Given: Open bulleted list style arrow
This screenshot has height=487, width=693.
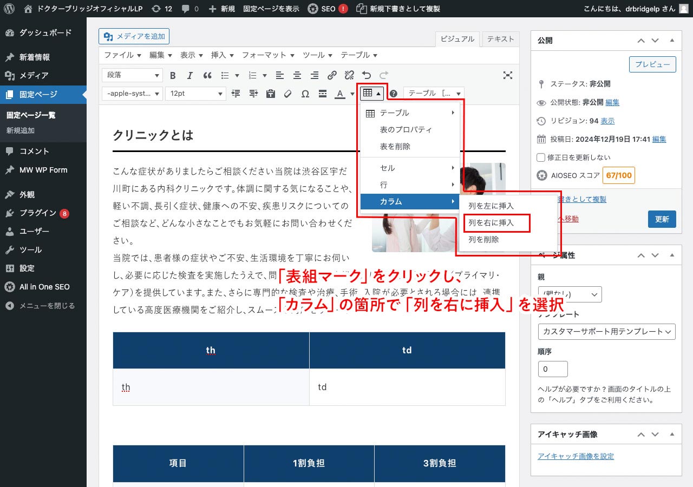Looking at the screenshot, I should coord(237,76).
